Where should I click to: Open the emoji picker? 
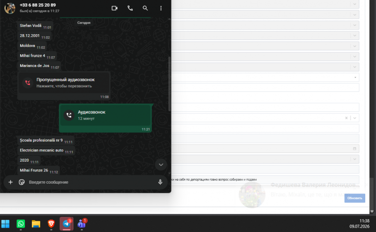[x=22, y=182]
